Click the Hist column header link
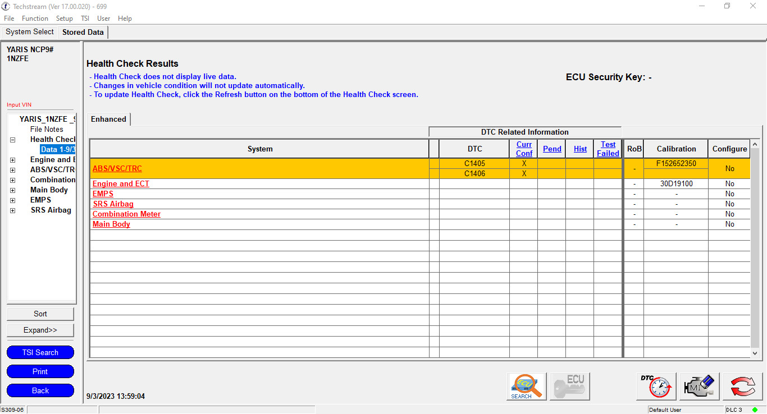Screen dimensions: 767x414 580,149
